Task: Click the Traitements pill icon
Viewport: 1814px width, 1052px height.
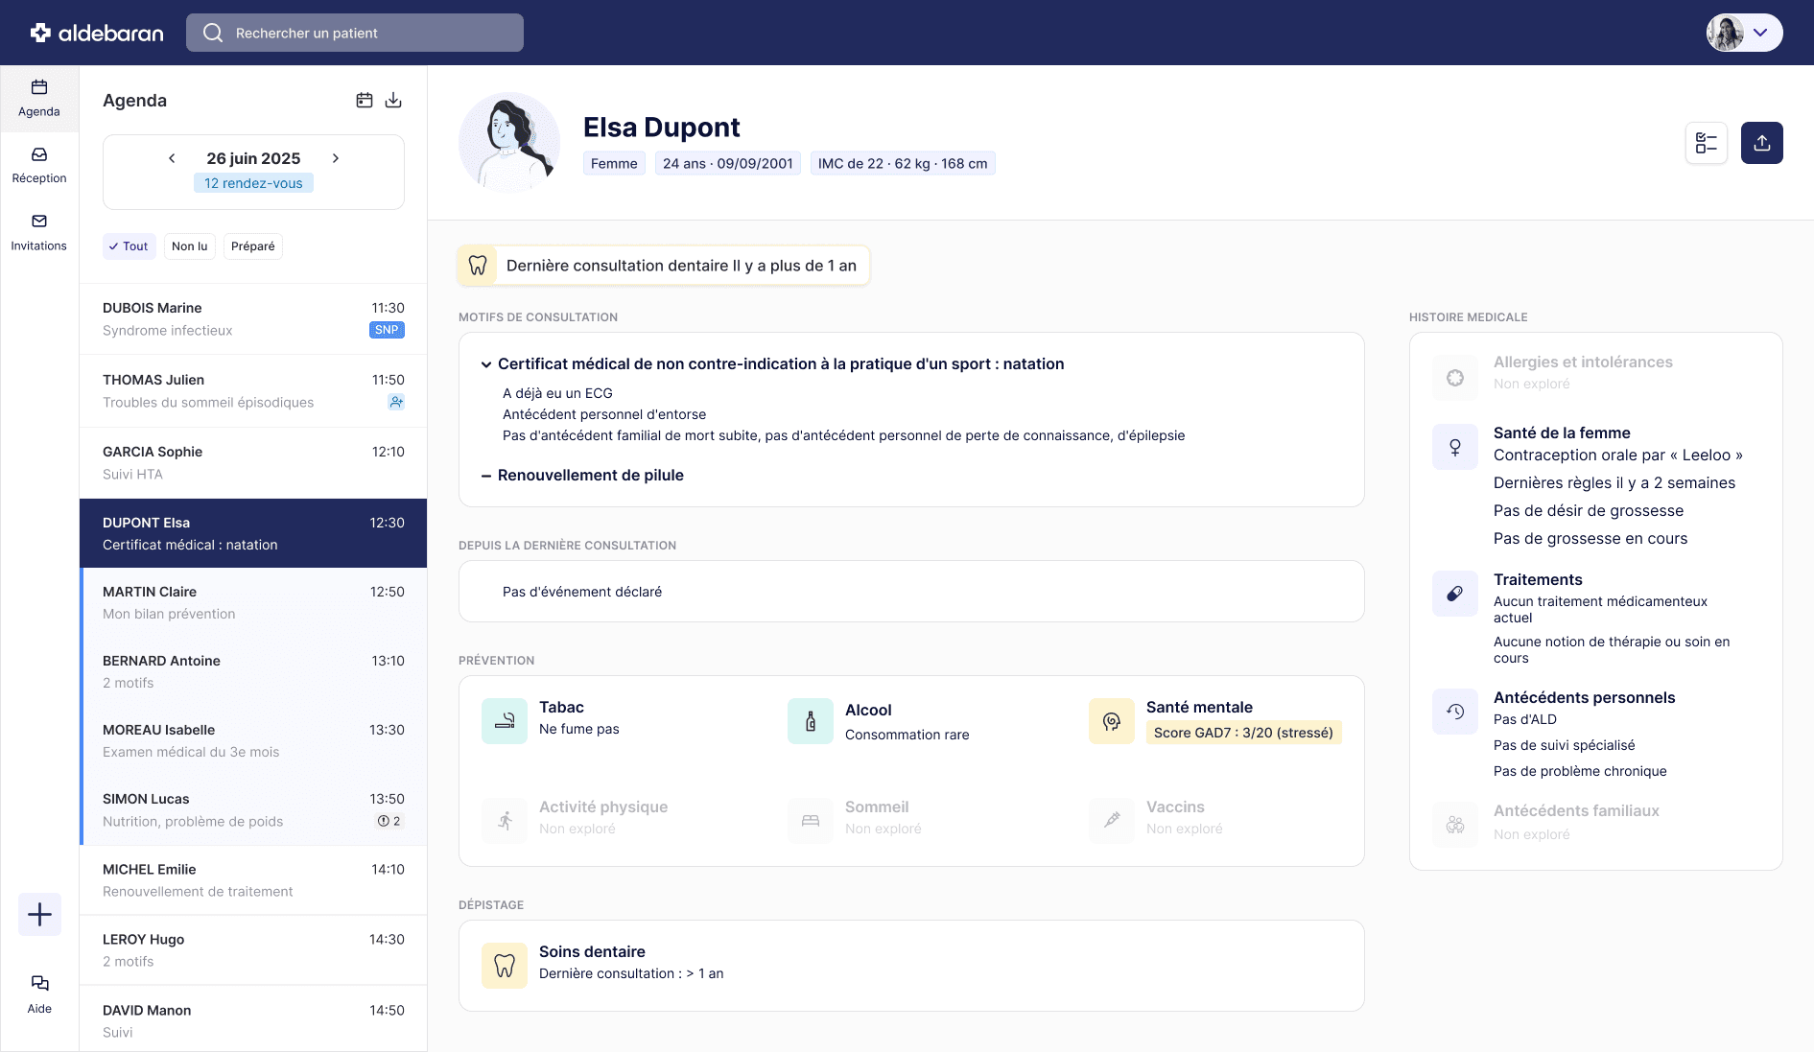Action: point(1455,594)
